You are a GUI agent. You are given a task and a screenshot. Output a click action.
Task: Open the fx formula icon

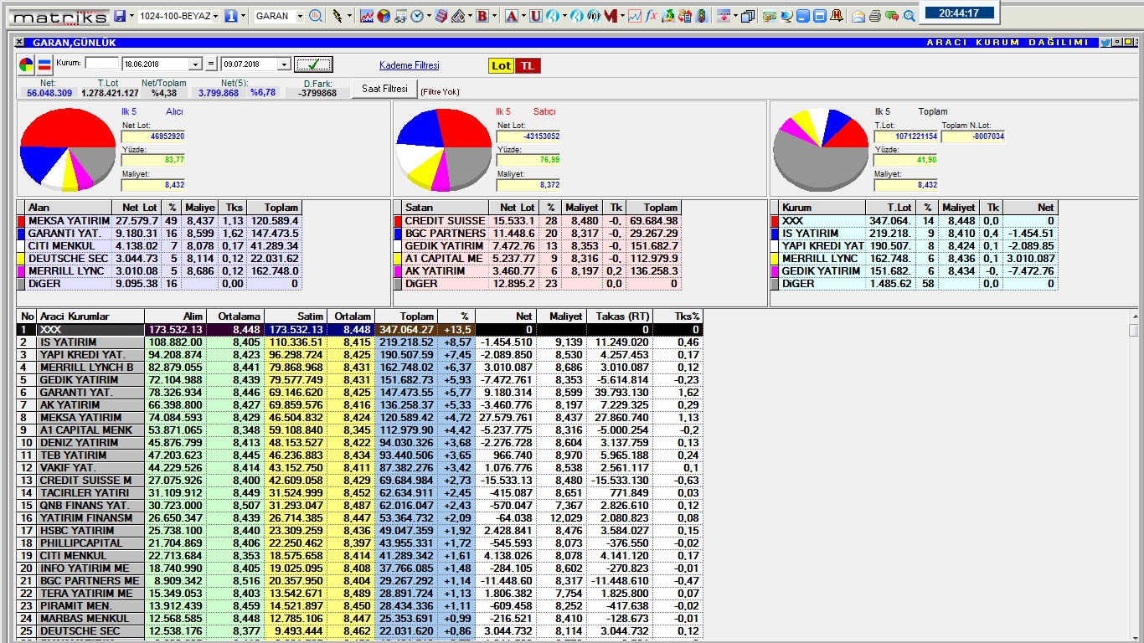point(652,16)
